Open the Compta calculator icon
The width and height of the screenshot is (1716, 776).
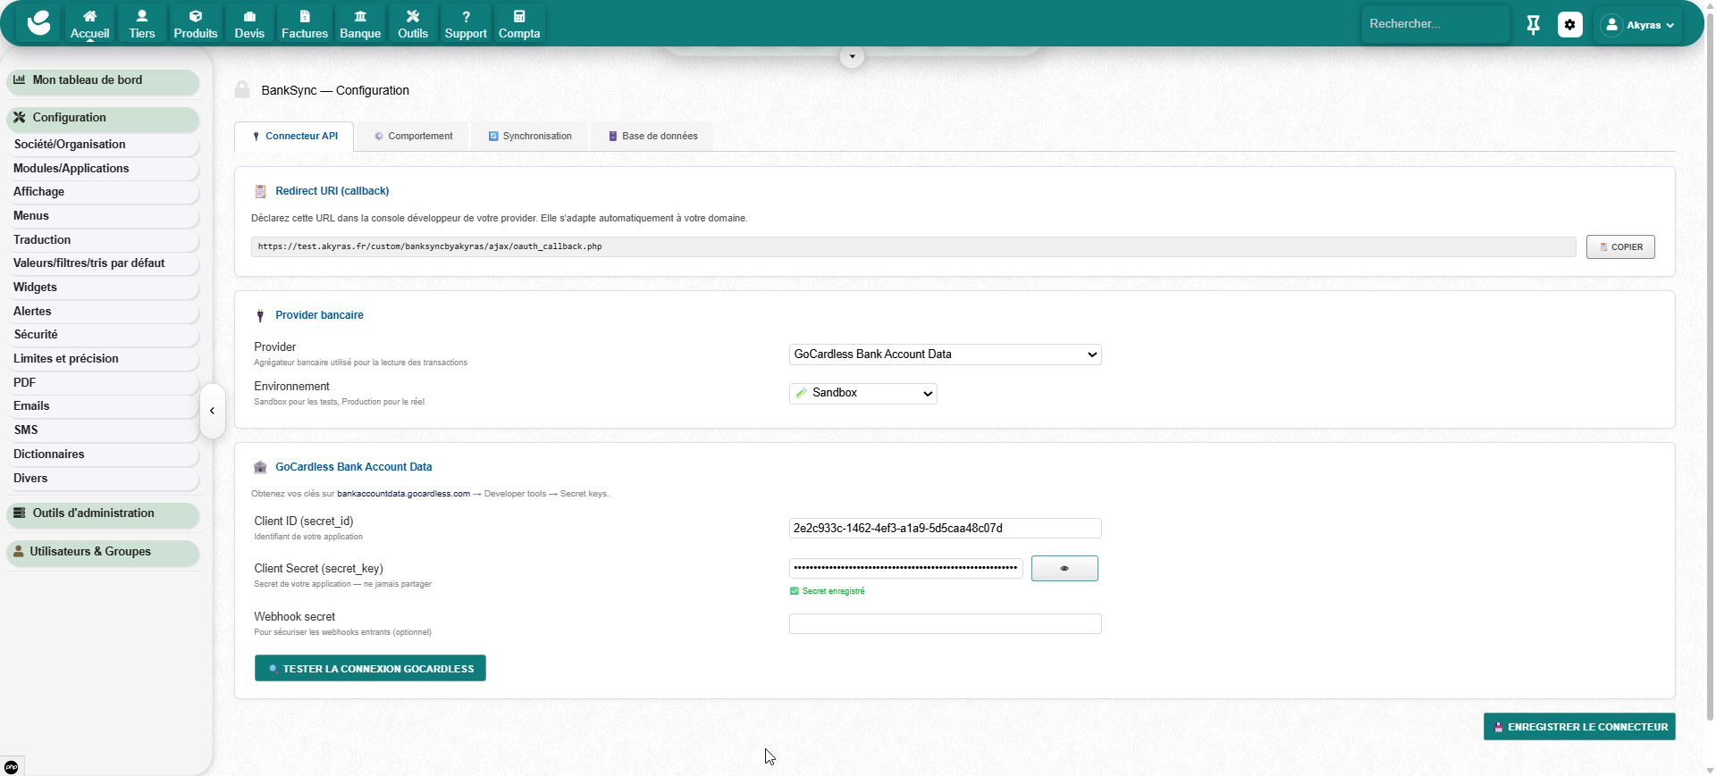(518, 17)
